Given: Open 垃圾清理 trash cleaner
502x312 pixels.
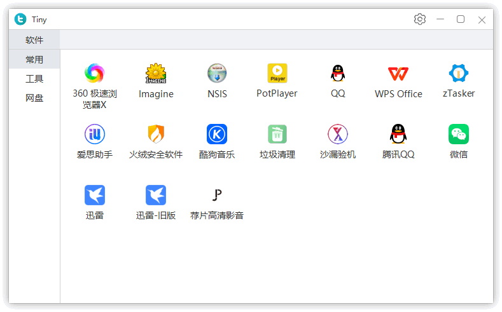Looking at the screenshot, I should click(277, 134).
